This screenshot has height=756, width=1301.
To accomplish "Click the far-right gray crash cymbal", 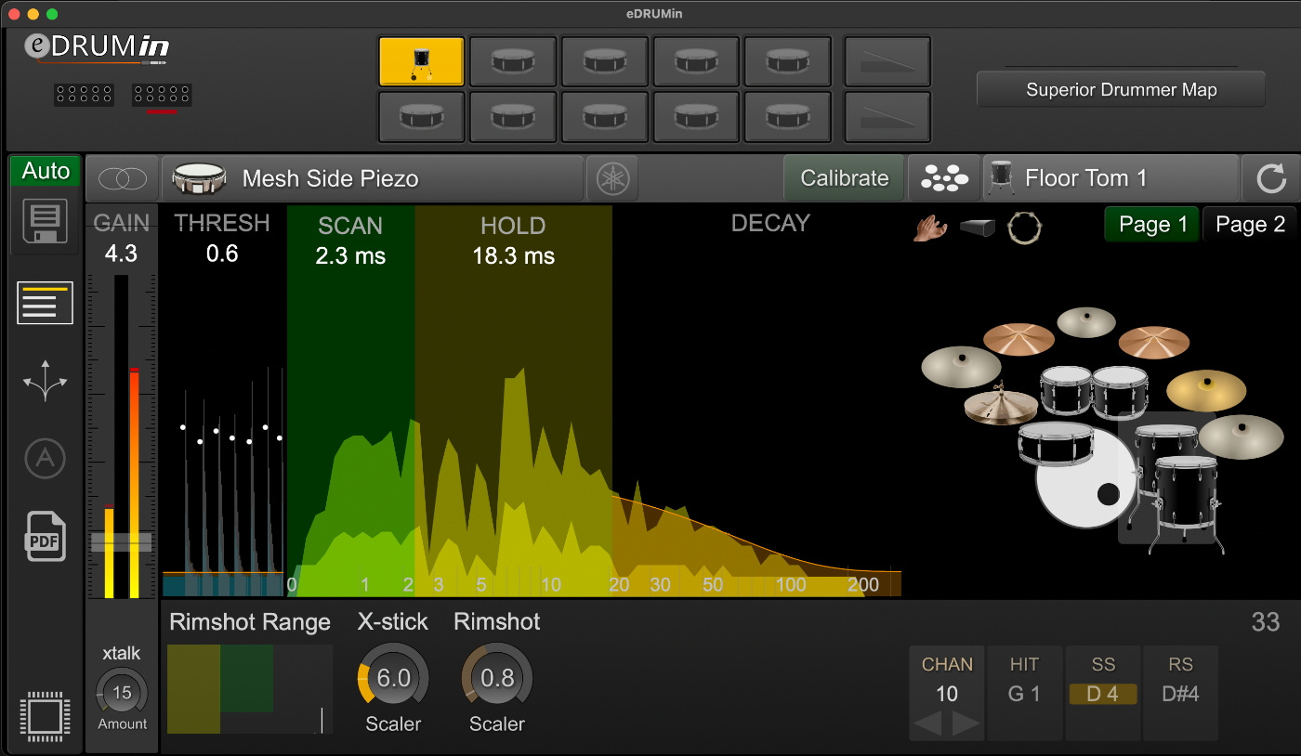I will point(1241,437).
